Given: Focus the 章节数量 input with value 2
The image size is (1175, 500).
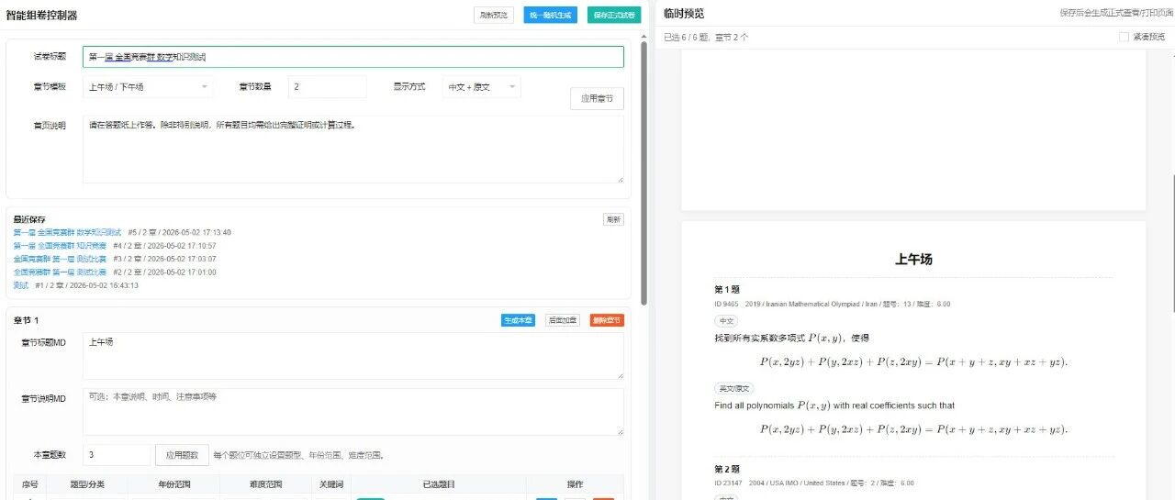Looking at the screenshot, I should pyautogui.click(x=327, y=87).
